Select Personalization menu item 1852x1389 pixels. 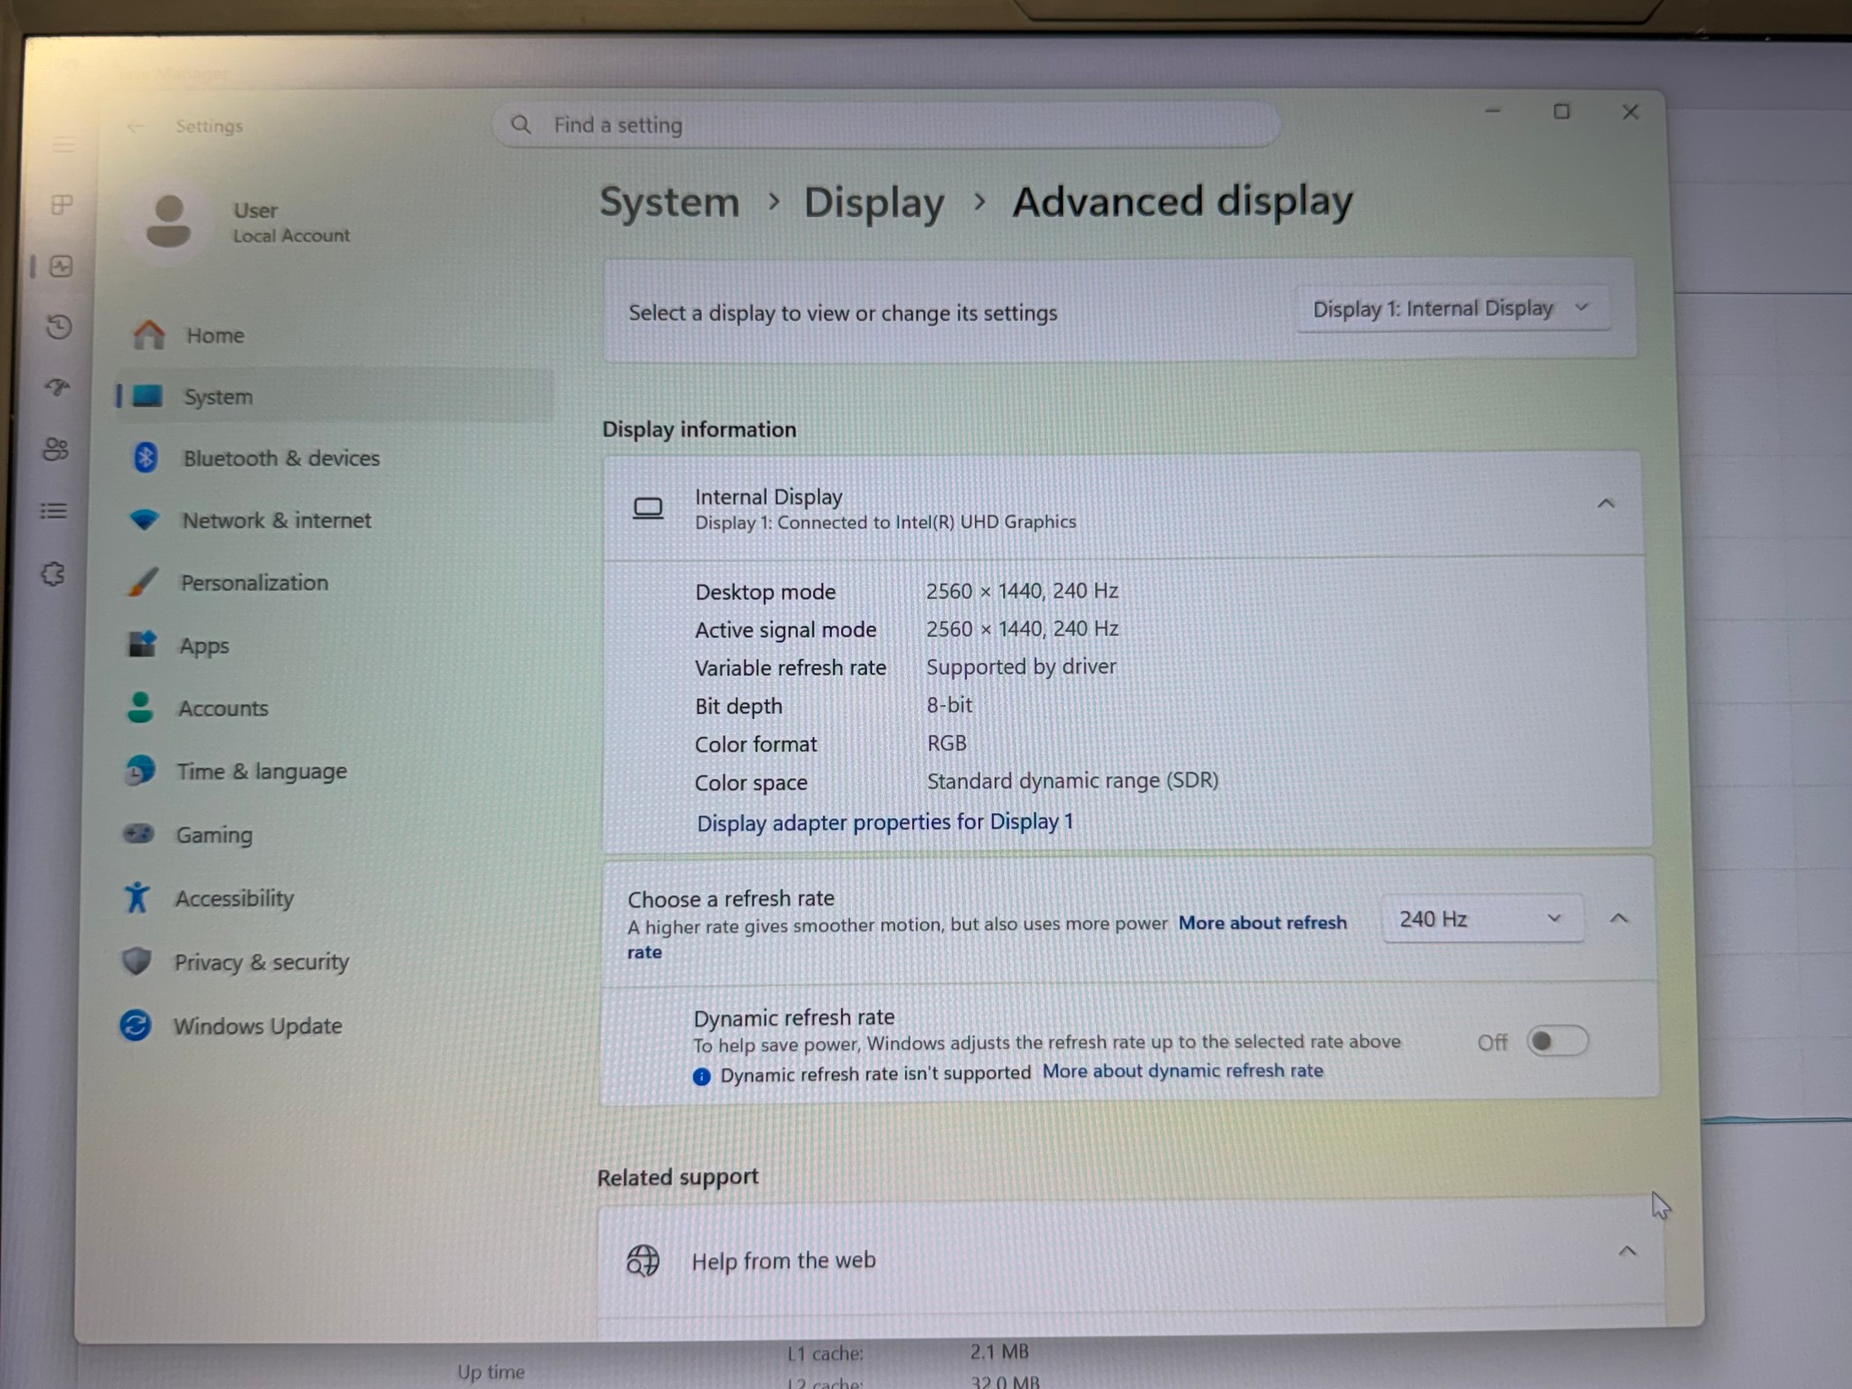pyautogui.click(x=254, y=583)
